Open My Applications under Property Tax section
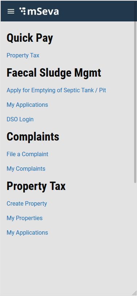 coord(27,232)
